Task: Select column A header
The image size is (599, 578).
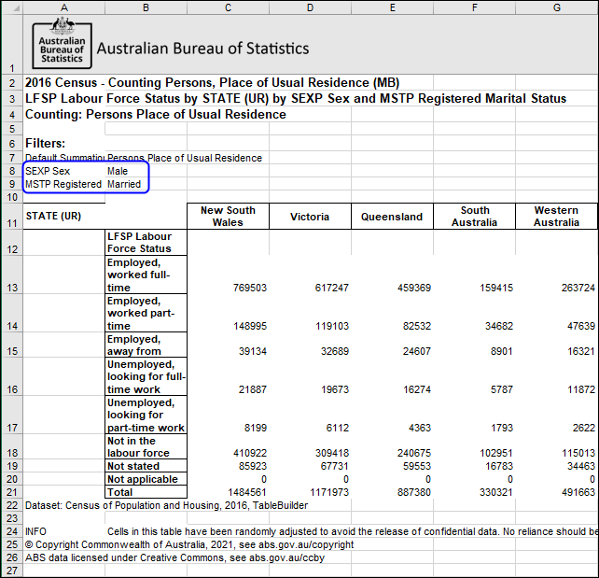Action: (x=63, y=7)
